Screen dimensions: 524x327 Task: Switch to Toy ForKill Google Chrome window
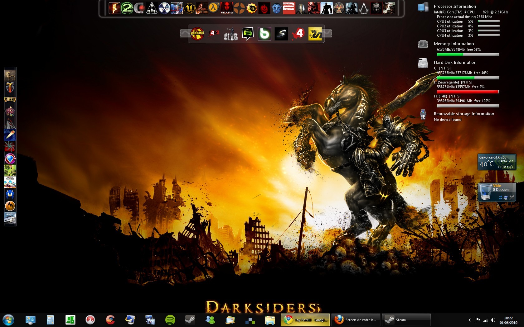tap(305, 320)
